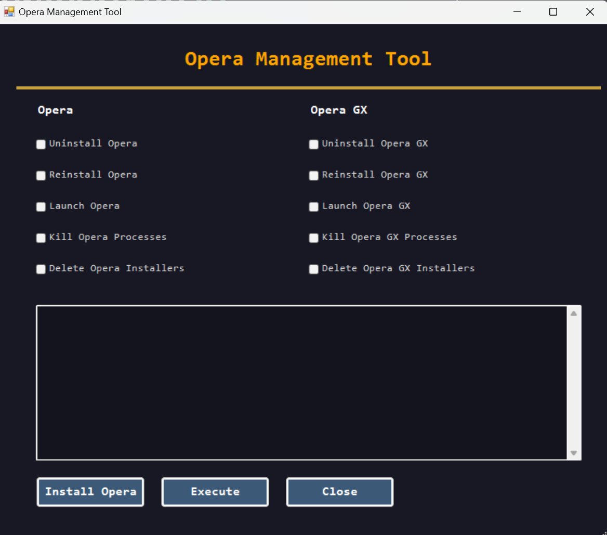Click the Install Opera button

(x=90, y=492)
